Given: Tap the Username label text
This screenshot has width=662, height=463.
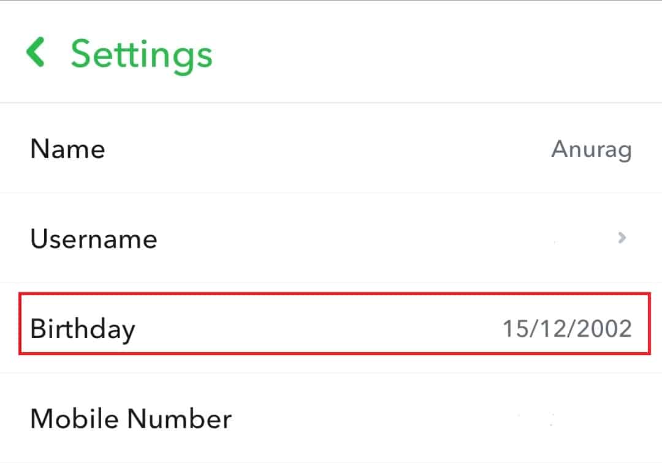Looking at the screenshot, I should [x=94, y=238].
